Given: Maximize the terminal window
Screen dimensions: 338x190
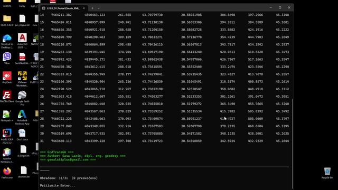Looking at the screenshot, I should coord(280,7).
